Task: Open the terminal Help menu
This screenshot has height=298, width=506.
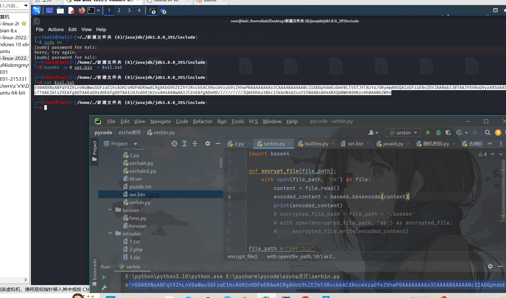Action: click(101, 30)
